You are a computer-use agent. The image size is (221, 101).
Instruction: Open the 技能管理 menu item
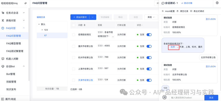[x=11, y=82]
